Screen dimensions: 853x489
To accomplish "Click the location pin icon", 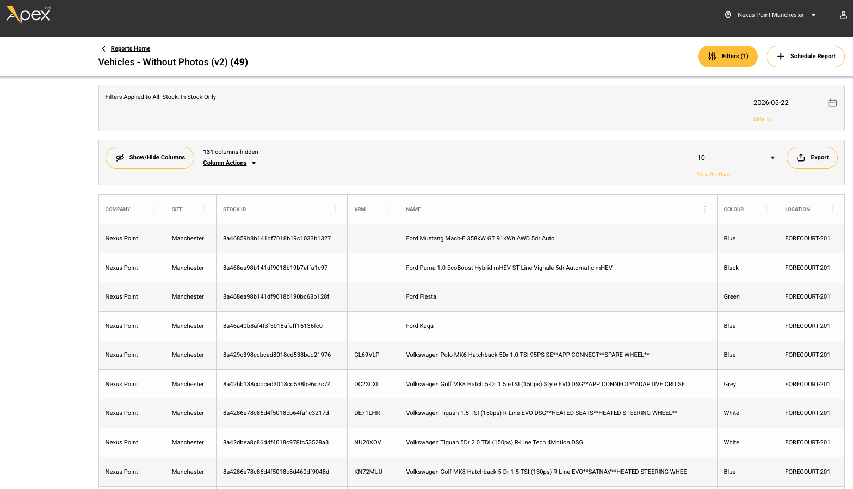I will click(728, 15).
